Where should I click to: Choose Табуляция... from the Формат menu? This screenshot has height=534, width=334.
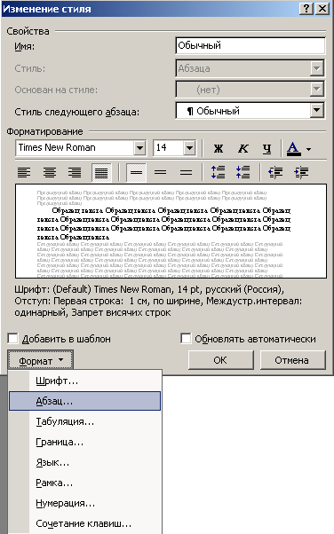click(84, 421)
